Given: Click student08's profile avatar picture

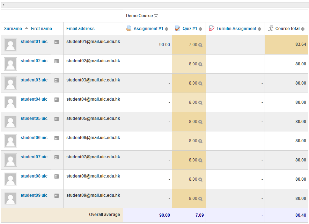Looking at the screenshot, I should pyautogui.click(x=10, y=179).
